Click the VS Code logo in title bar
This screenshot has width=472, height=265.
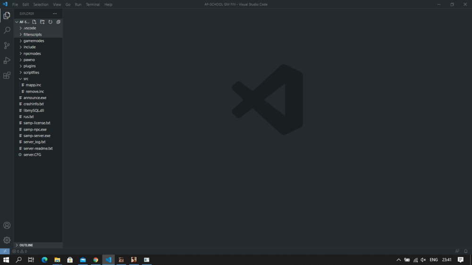tap(5, 4)
